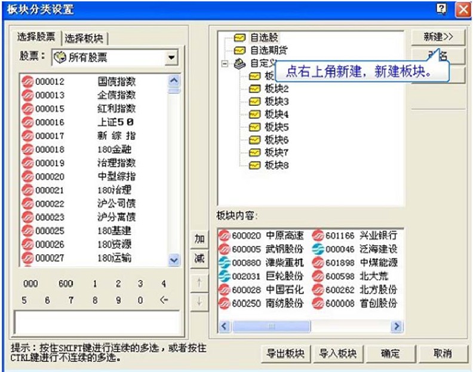
Task: Select the 自选期货 folder icon
Action: coord(240,50)
